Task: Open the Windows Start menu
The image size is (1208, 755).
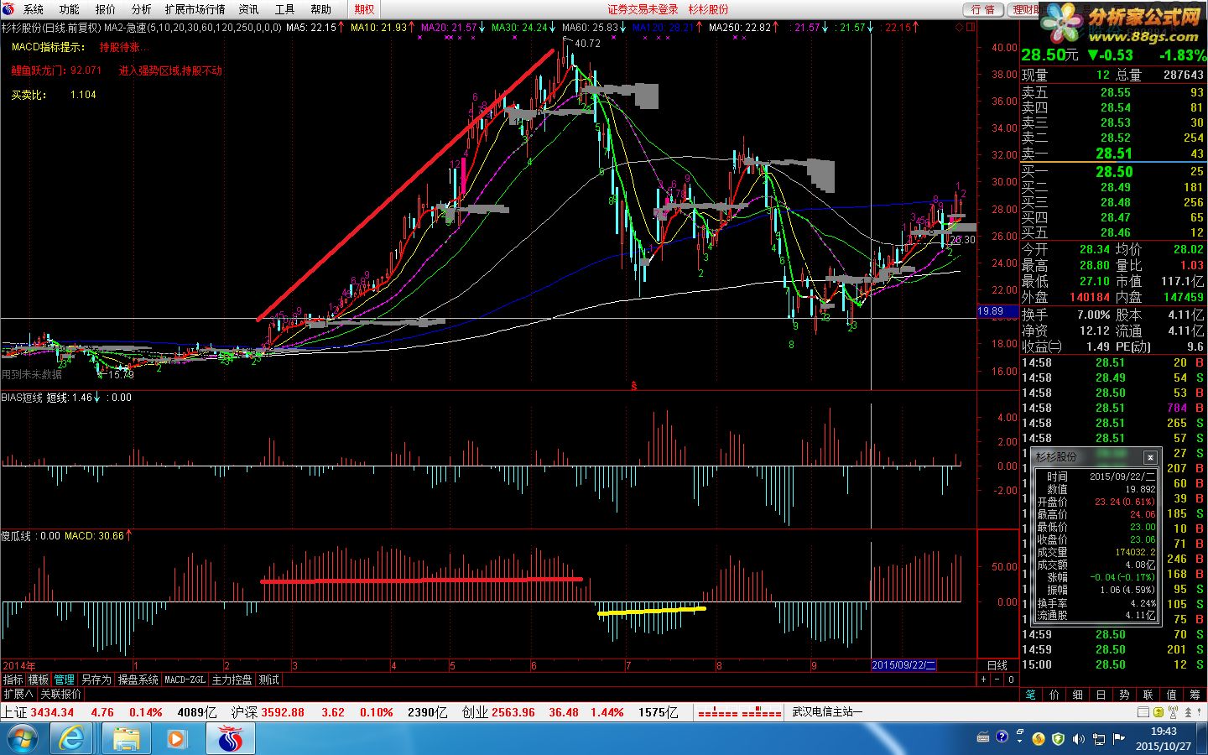Action: click(x=22, y=739)
